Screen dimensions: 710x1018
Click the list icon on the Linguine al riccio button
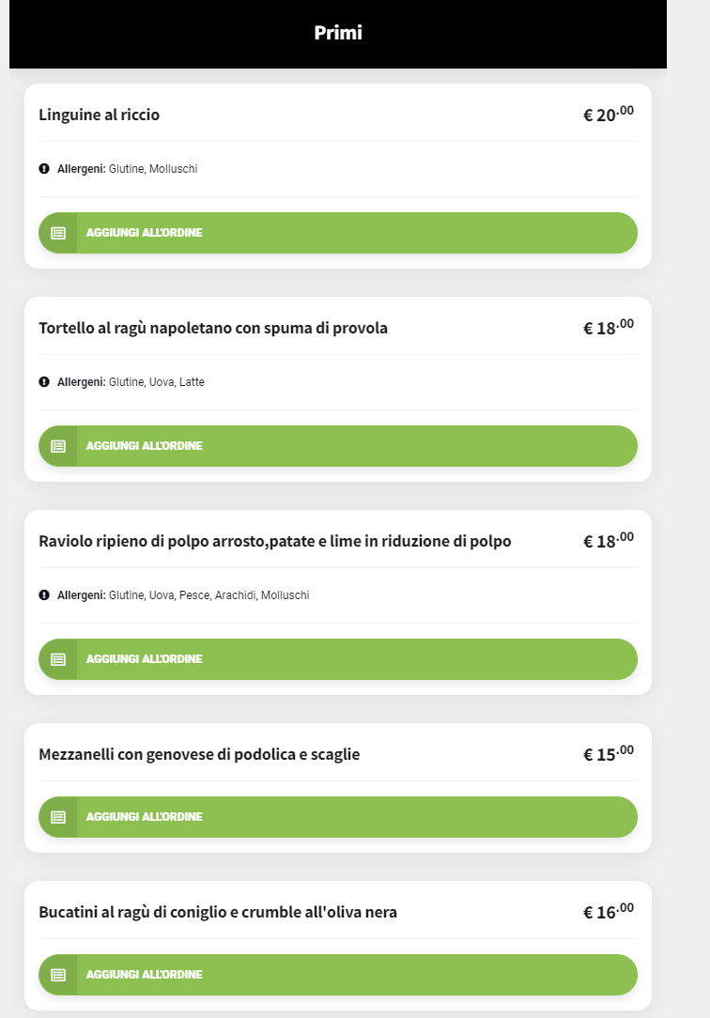58,233
